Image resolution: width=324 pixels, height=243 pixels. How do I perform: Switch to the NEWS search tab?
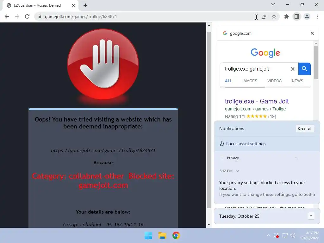(297, 81)
